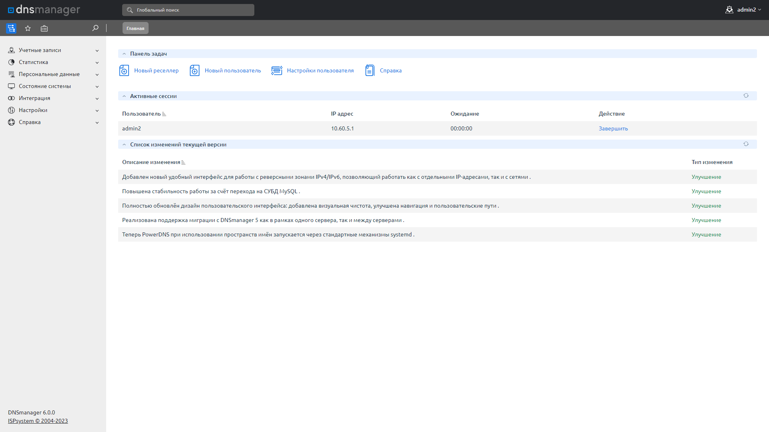Click Завершить link for admin2 session

613,129
